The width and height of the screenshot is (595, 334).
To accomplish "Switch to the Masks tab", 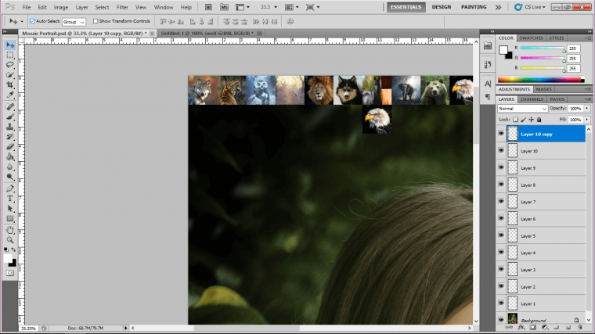I will click(x=543, y=89).
